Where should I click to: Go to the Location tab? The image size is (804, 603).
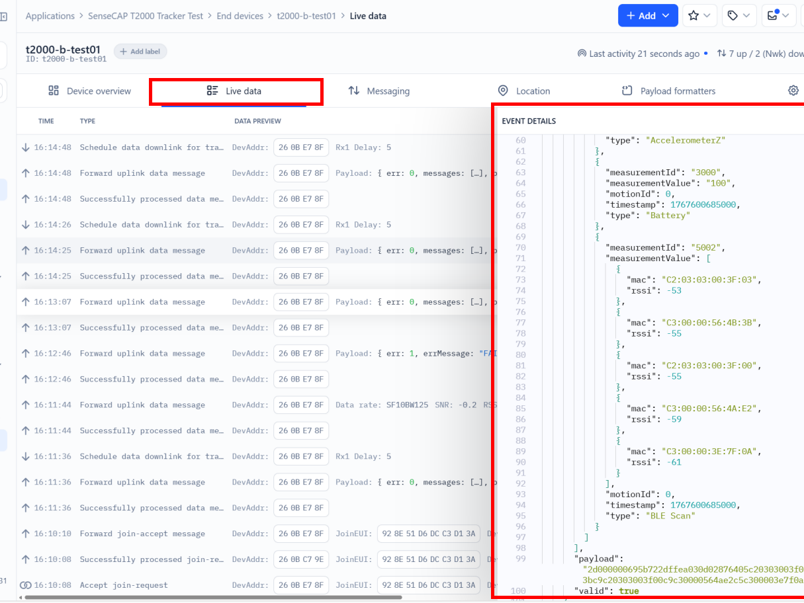coord(523,91)
